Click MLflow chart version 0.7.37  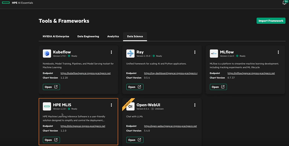click(x=231, y=78)
